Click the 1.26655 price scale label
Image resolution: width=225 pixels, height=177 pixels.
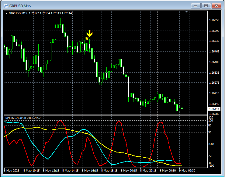pos(214,20)
